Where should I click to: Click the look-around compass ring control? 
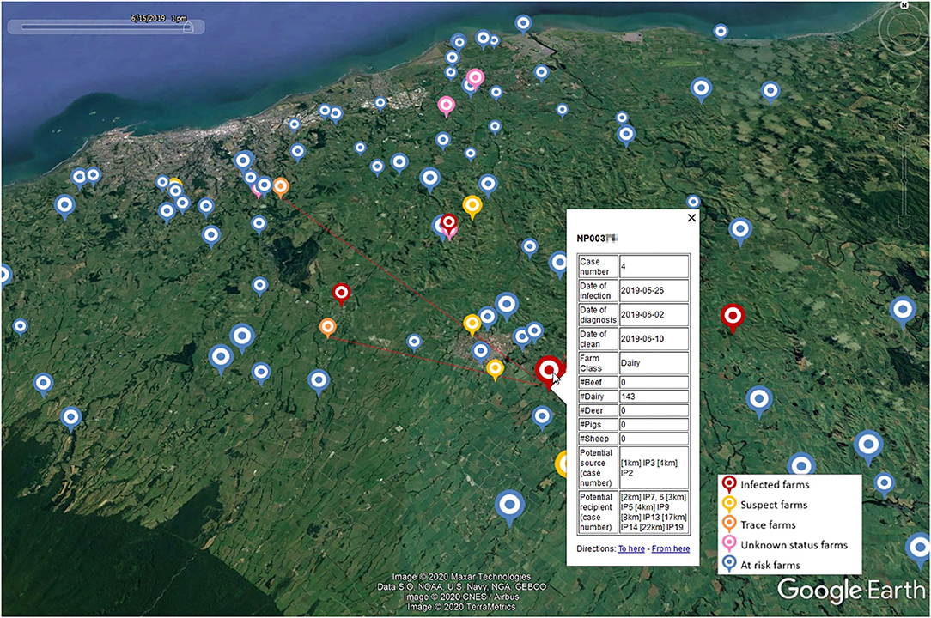tap(903, 31)
